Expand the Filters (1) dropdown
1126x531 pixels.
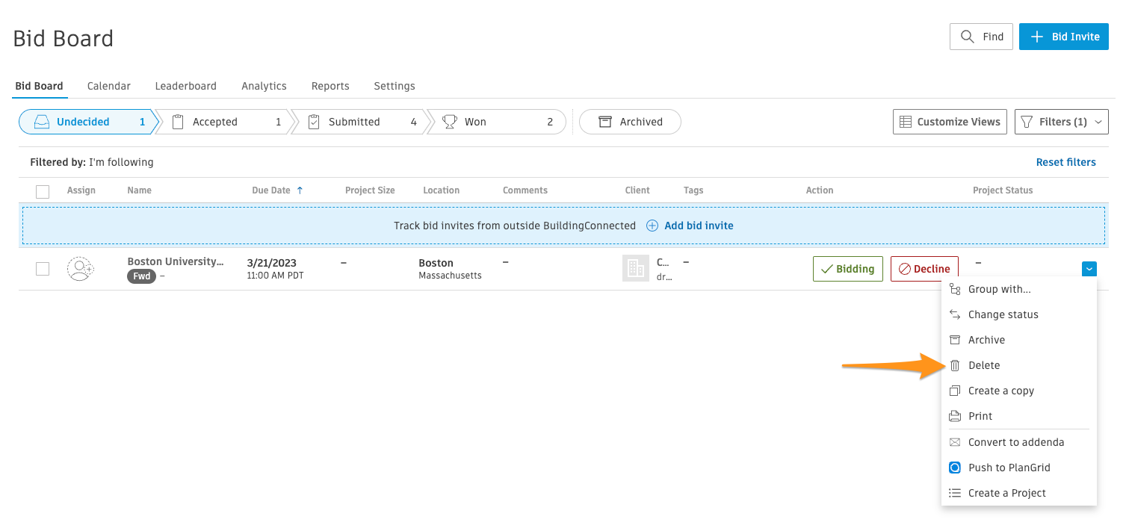click(x=1062, y=122)
